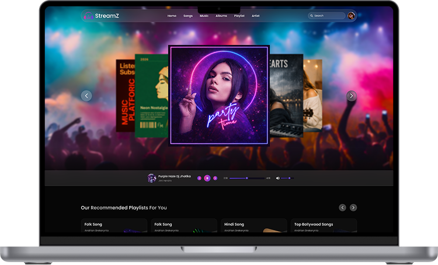Viewport: 438px width, 265px height.
Task: Click the Search input field
Action: coord(326,16)
